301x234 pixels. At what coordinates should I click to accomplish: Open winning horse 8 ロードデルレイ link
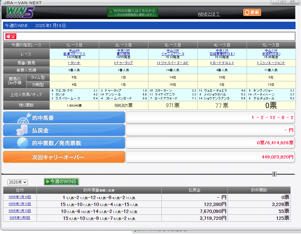pos(222,63)
